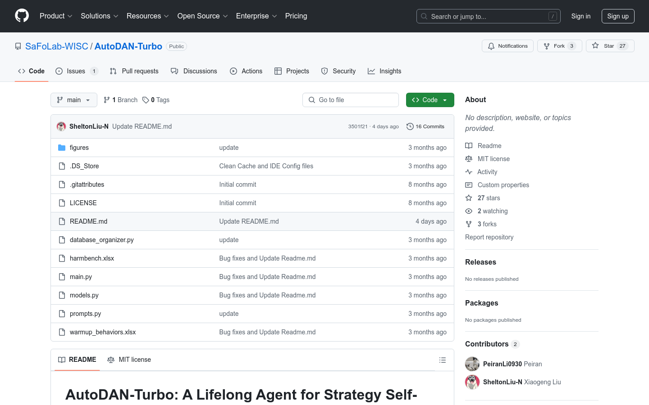
Task: Click the Sign in link
Action: click(580, 16)
